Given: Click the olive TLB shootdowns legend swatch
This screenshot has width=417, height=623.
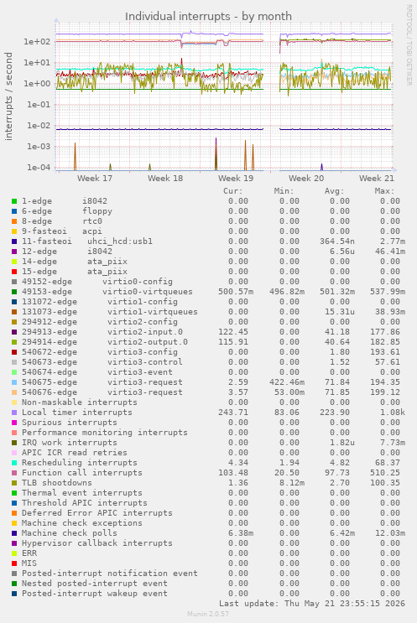Looking at the screenshot, I should tap(14, 483).
